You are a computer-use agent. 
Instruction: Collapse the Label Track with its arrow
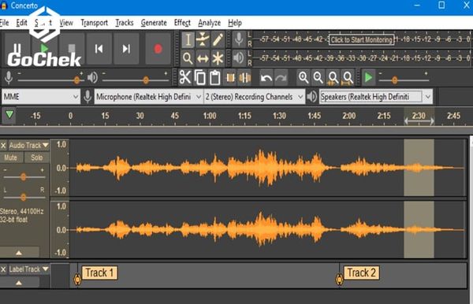pos(19,283)
